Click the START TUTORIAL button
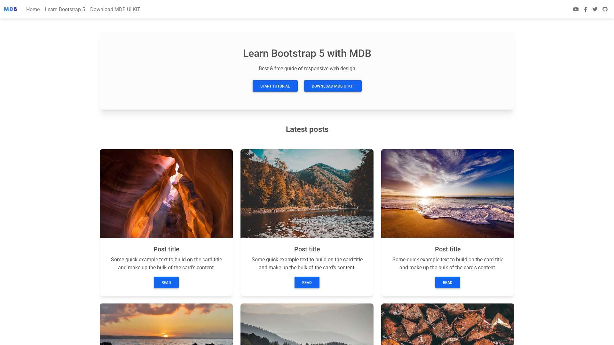Screen dimensions: 614x345 [275, 86]
